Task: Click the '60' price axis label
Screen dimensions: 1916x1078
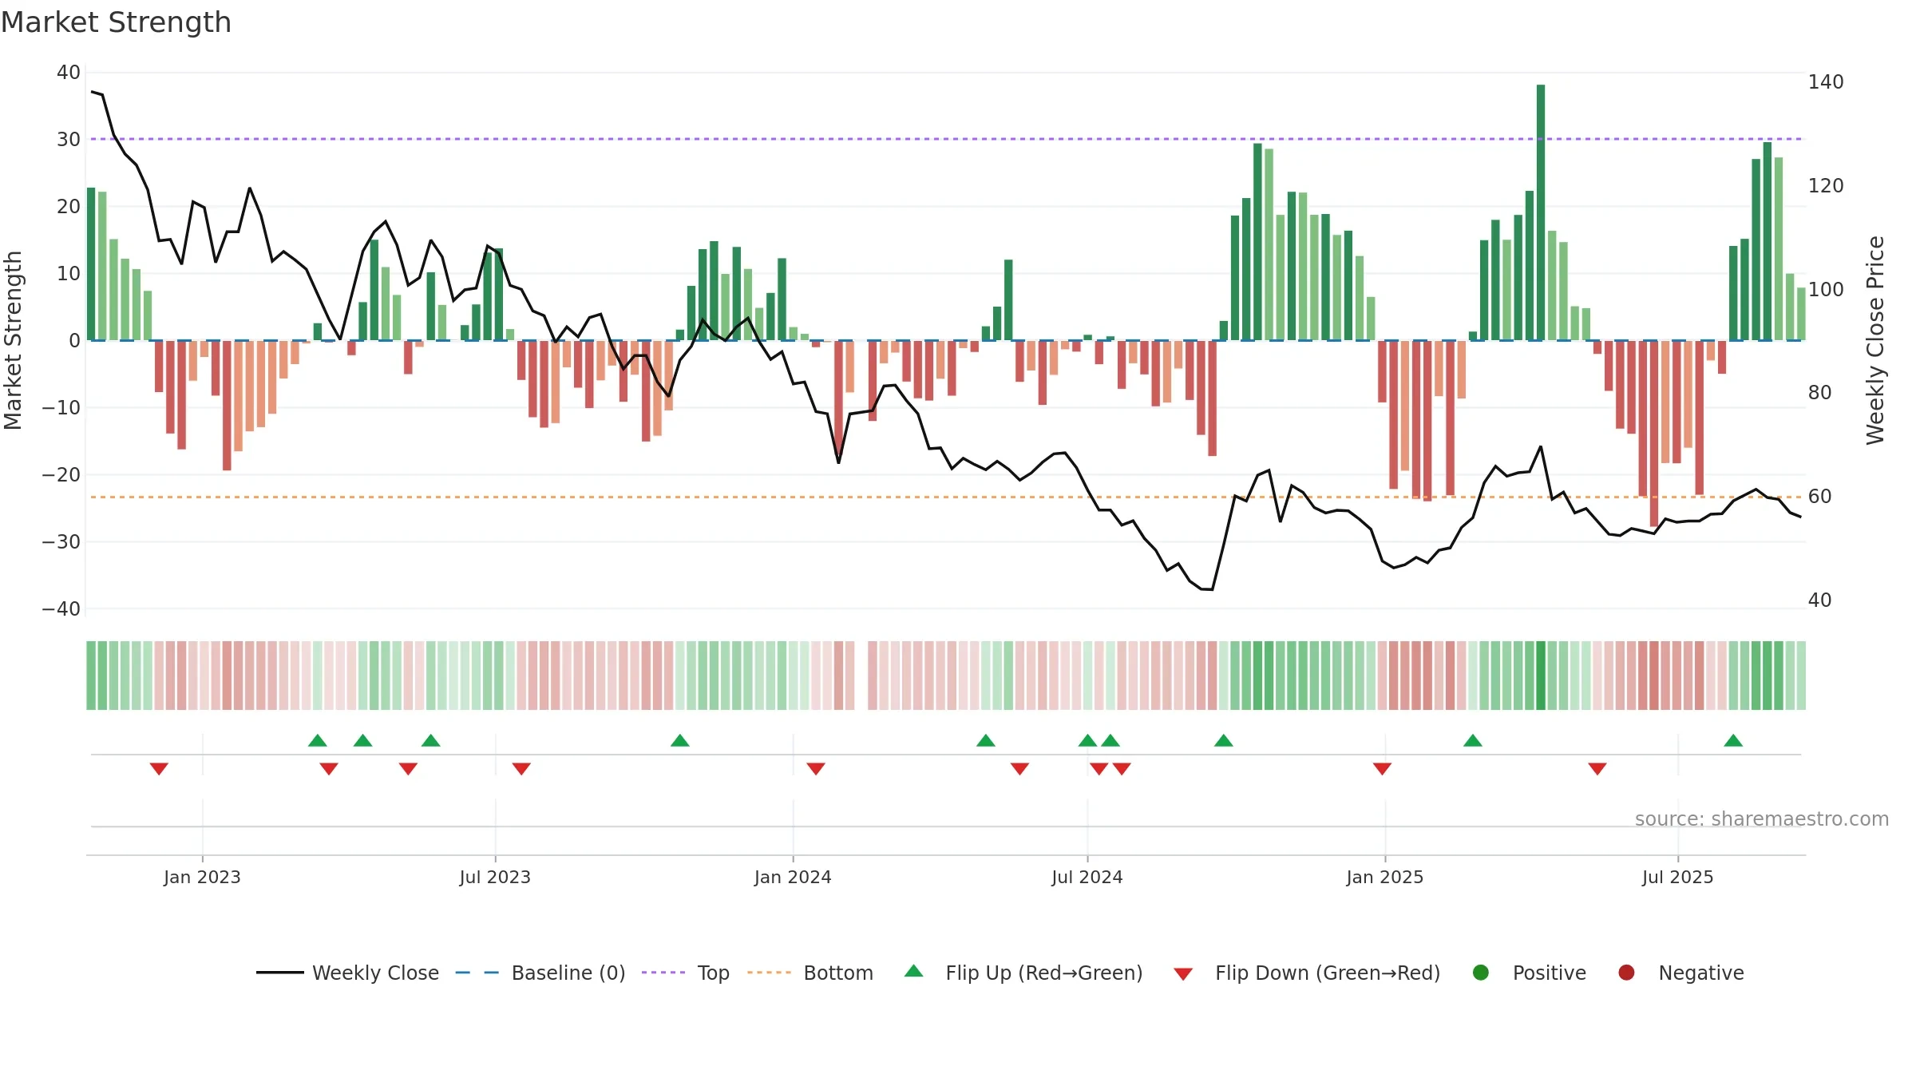Action: click(1820, 497)
